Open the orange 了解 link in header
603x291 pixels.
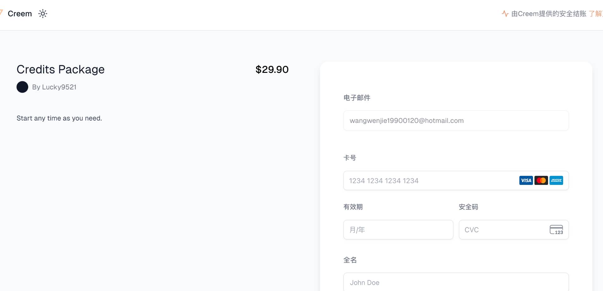[x=595, y=14]
